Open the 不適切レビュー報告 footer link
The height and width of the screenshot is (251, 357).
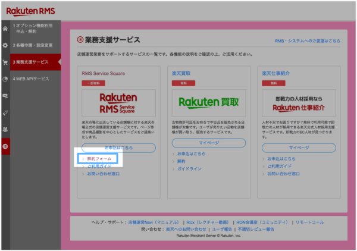(x=256, y=229)
